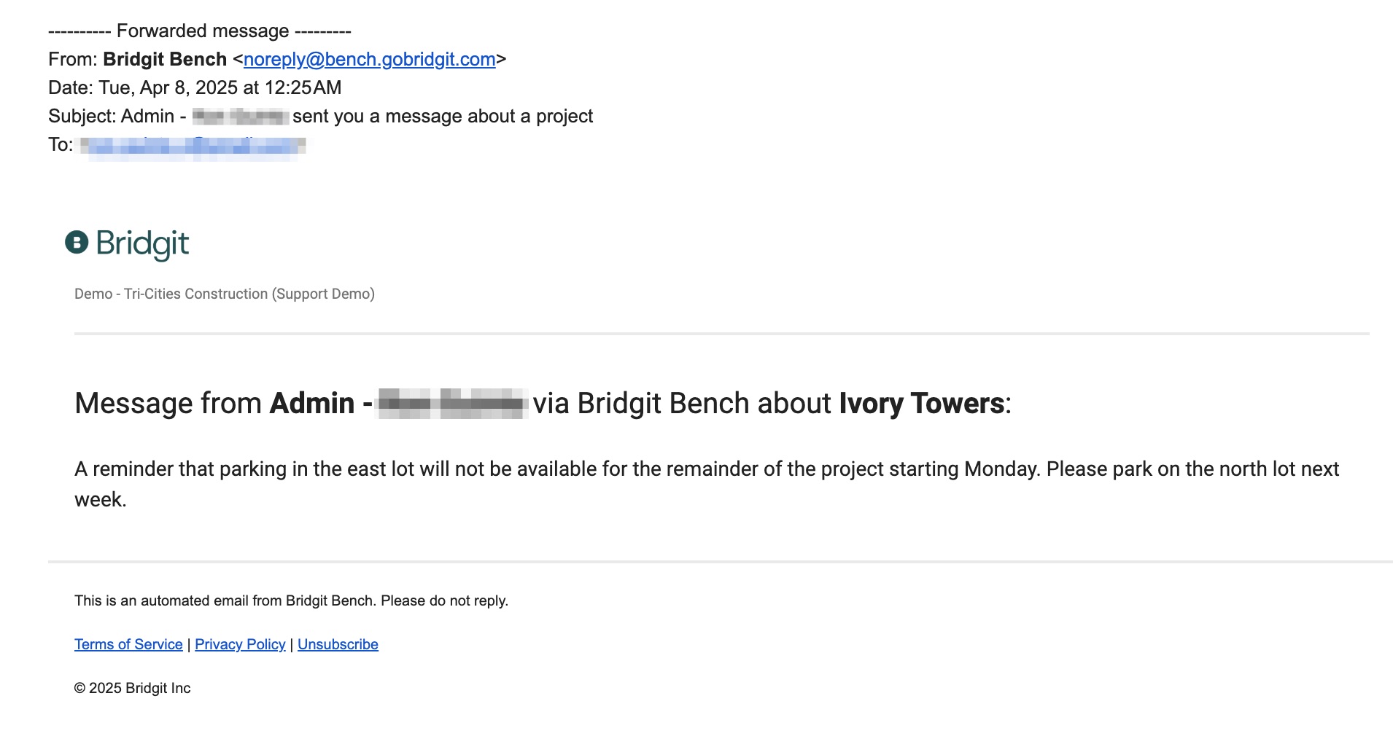Click the Bridgit circular logo icon

coord(77,242)
